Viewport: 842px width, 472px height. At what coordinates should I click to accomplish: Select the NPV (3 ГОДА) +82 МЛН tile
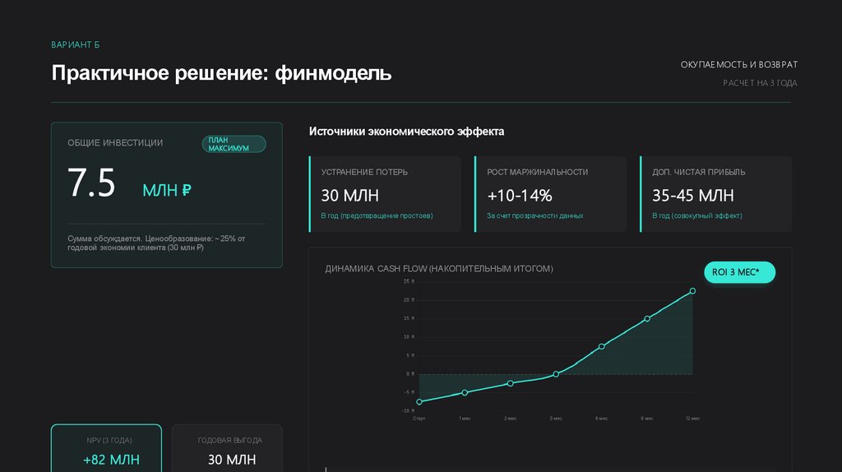click(x=106, y=448)
